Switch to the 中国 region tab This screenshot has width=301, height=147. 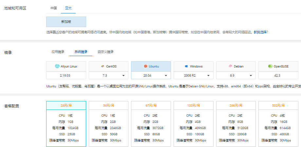click(x=54, y=8)
